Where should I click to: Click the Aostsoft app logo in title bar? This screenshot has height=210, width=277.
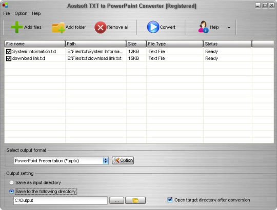click(5, 5)
